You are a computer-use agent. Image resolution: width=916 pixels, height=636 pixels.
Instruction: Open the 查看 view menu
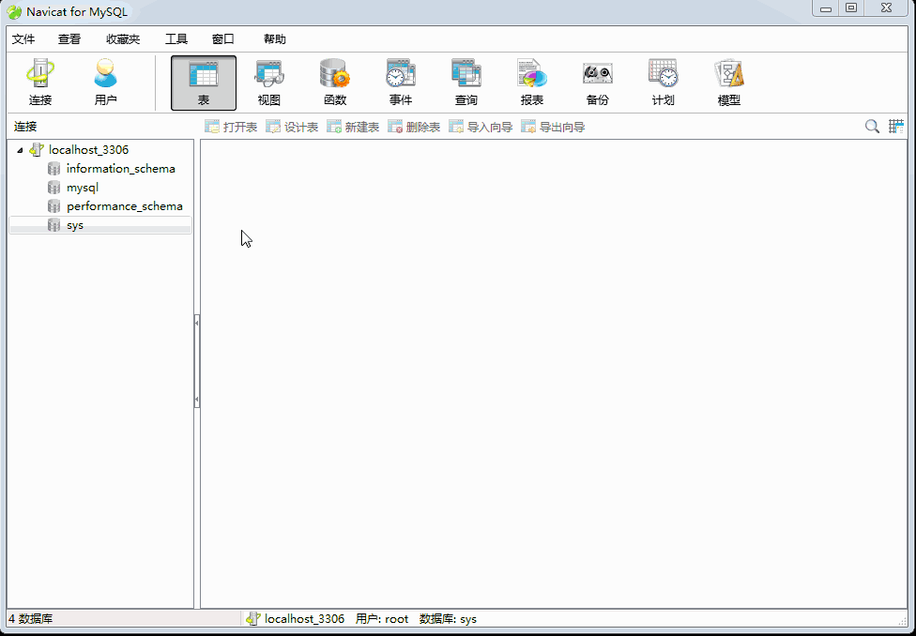tap(69, 39)
